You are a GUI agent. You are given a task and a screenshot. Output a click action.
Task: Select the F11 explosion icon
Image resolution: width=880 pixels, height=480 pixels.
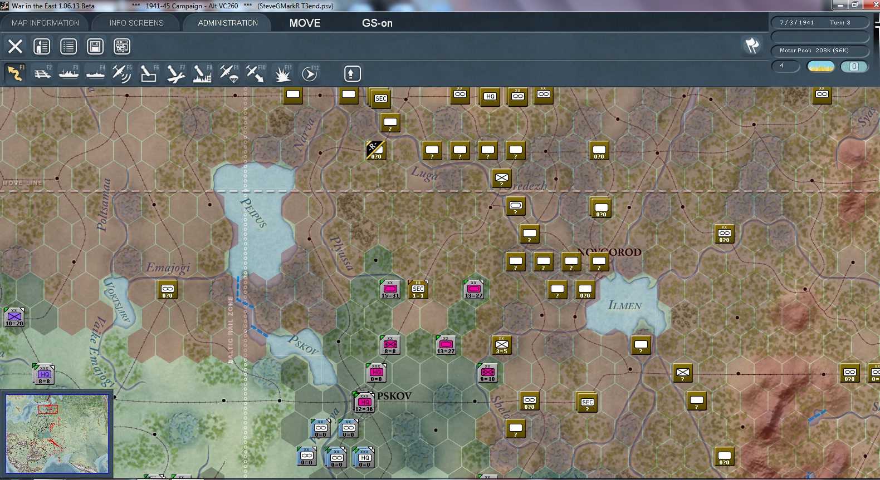282,73
